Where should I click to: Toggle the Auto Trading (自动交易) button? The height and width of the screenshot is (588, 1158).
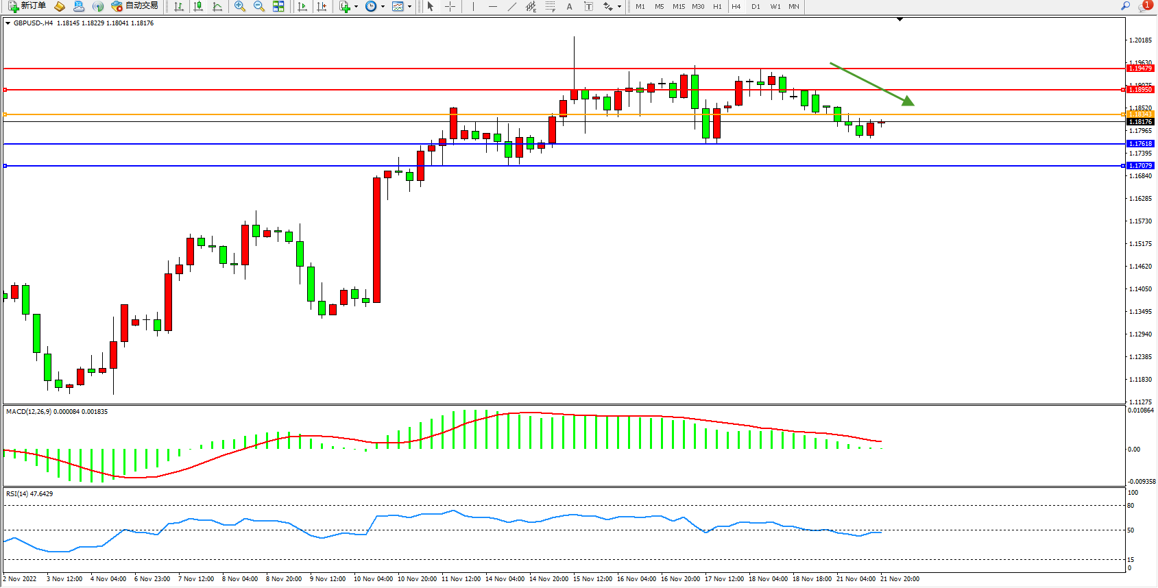pos(135,6)
